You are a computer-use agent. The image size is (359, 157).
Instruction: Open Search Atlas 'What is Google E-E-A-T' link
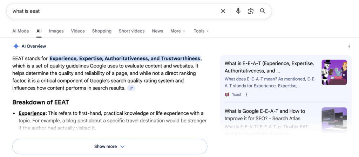(265, 115)
